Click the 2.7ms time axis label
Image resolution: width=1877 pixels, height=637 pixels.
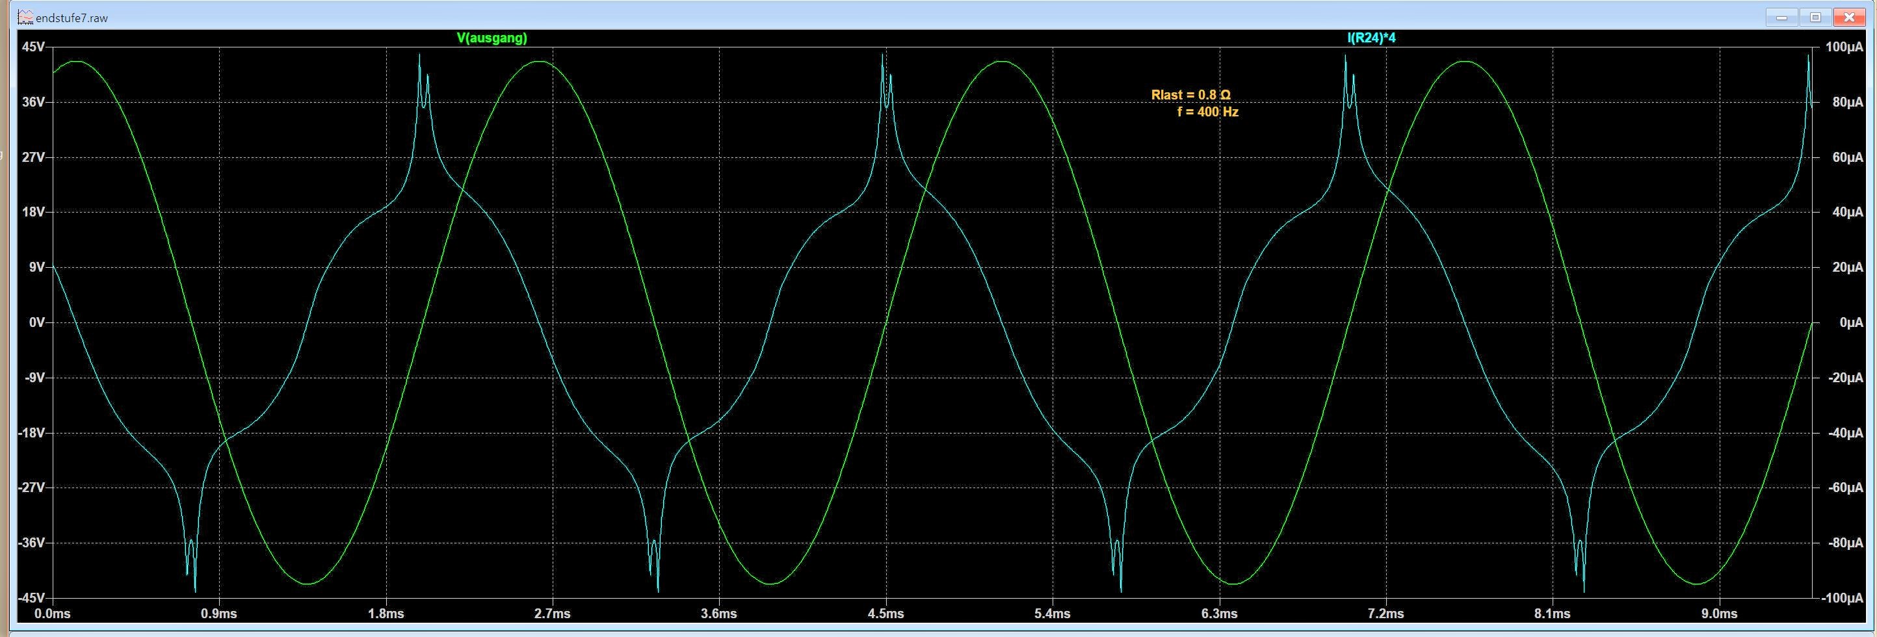coord(553,614)
